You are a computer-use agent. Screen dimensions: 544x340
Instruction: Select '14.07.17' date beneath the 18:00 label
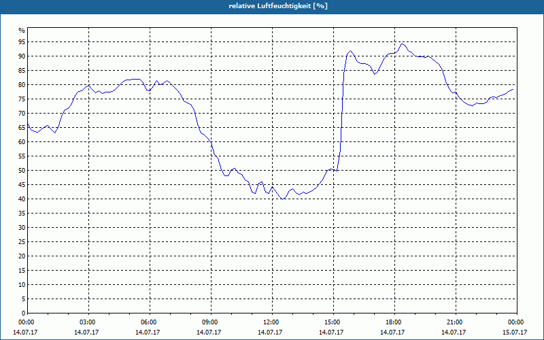(x=392, y=333)
